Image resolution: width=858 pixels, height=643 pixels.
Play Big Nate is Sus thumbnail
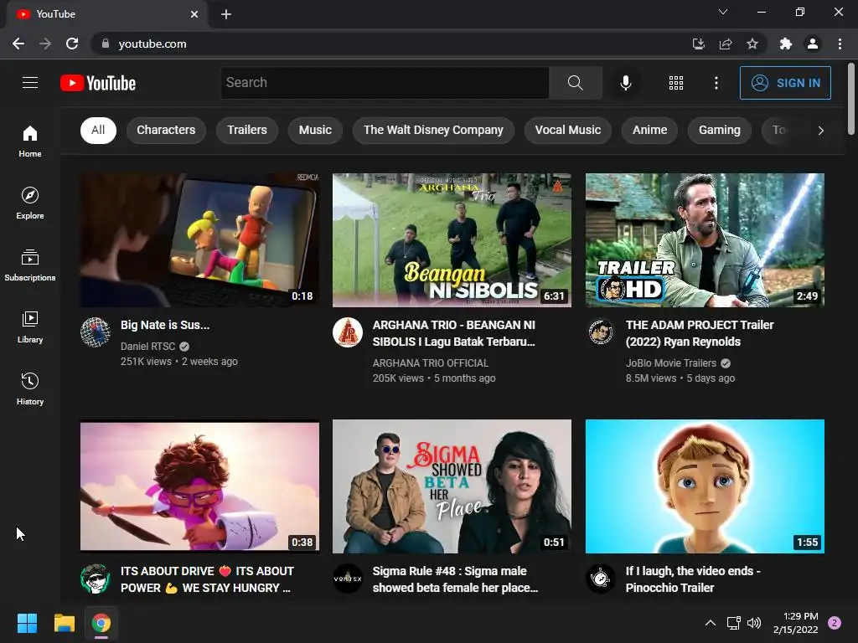(199, 240)
